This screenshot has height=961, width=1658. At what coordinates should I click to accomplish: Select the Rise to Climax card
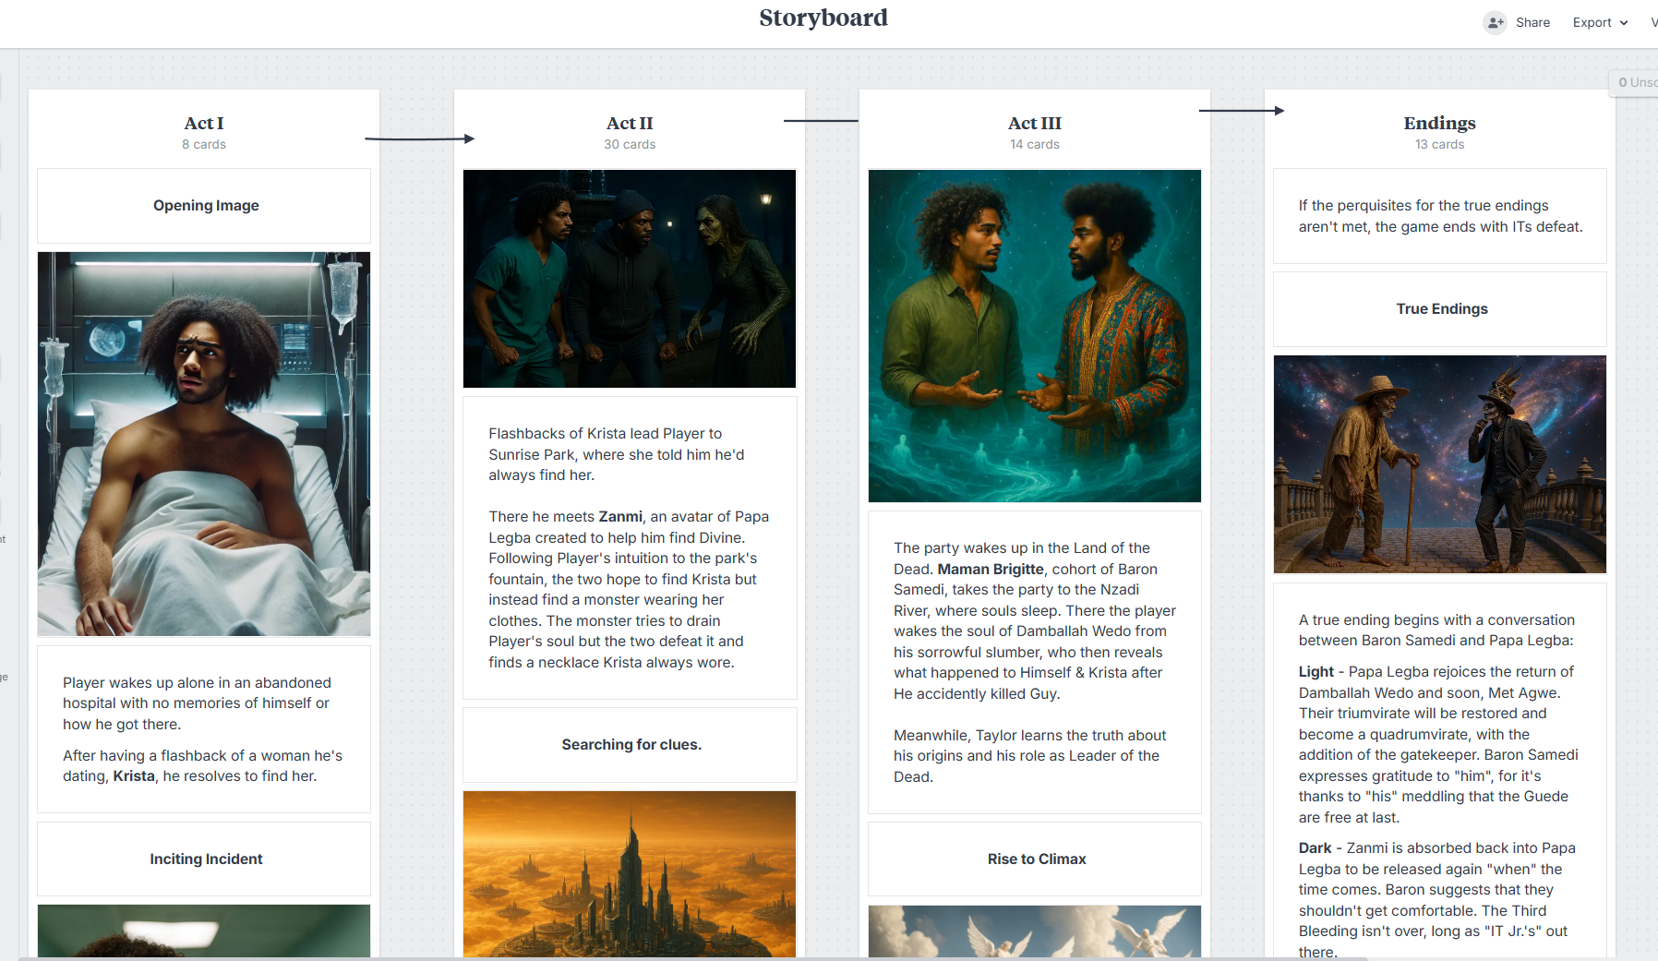tap(1035, 859)
